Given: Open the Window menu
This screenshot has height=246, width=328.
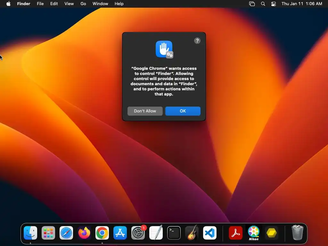Looking at the screenshot, I should [x=100, y=4].
